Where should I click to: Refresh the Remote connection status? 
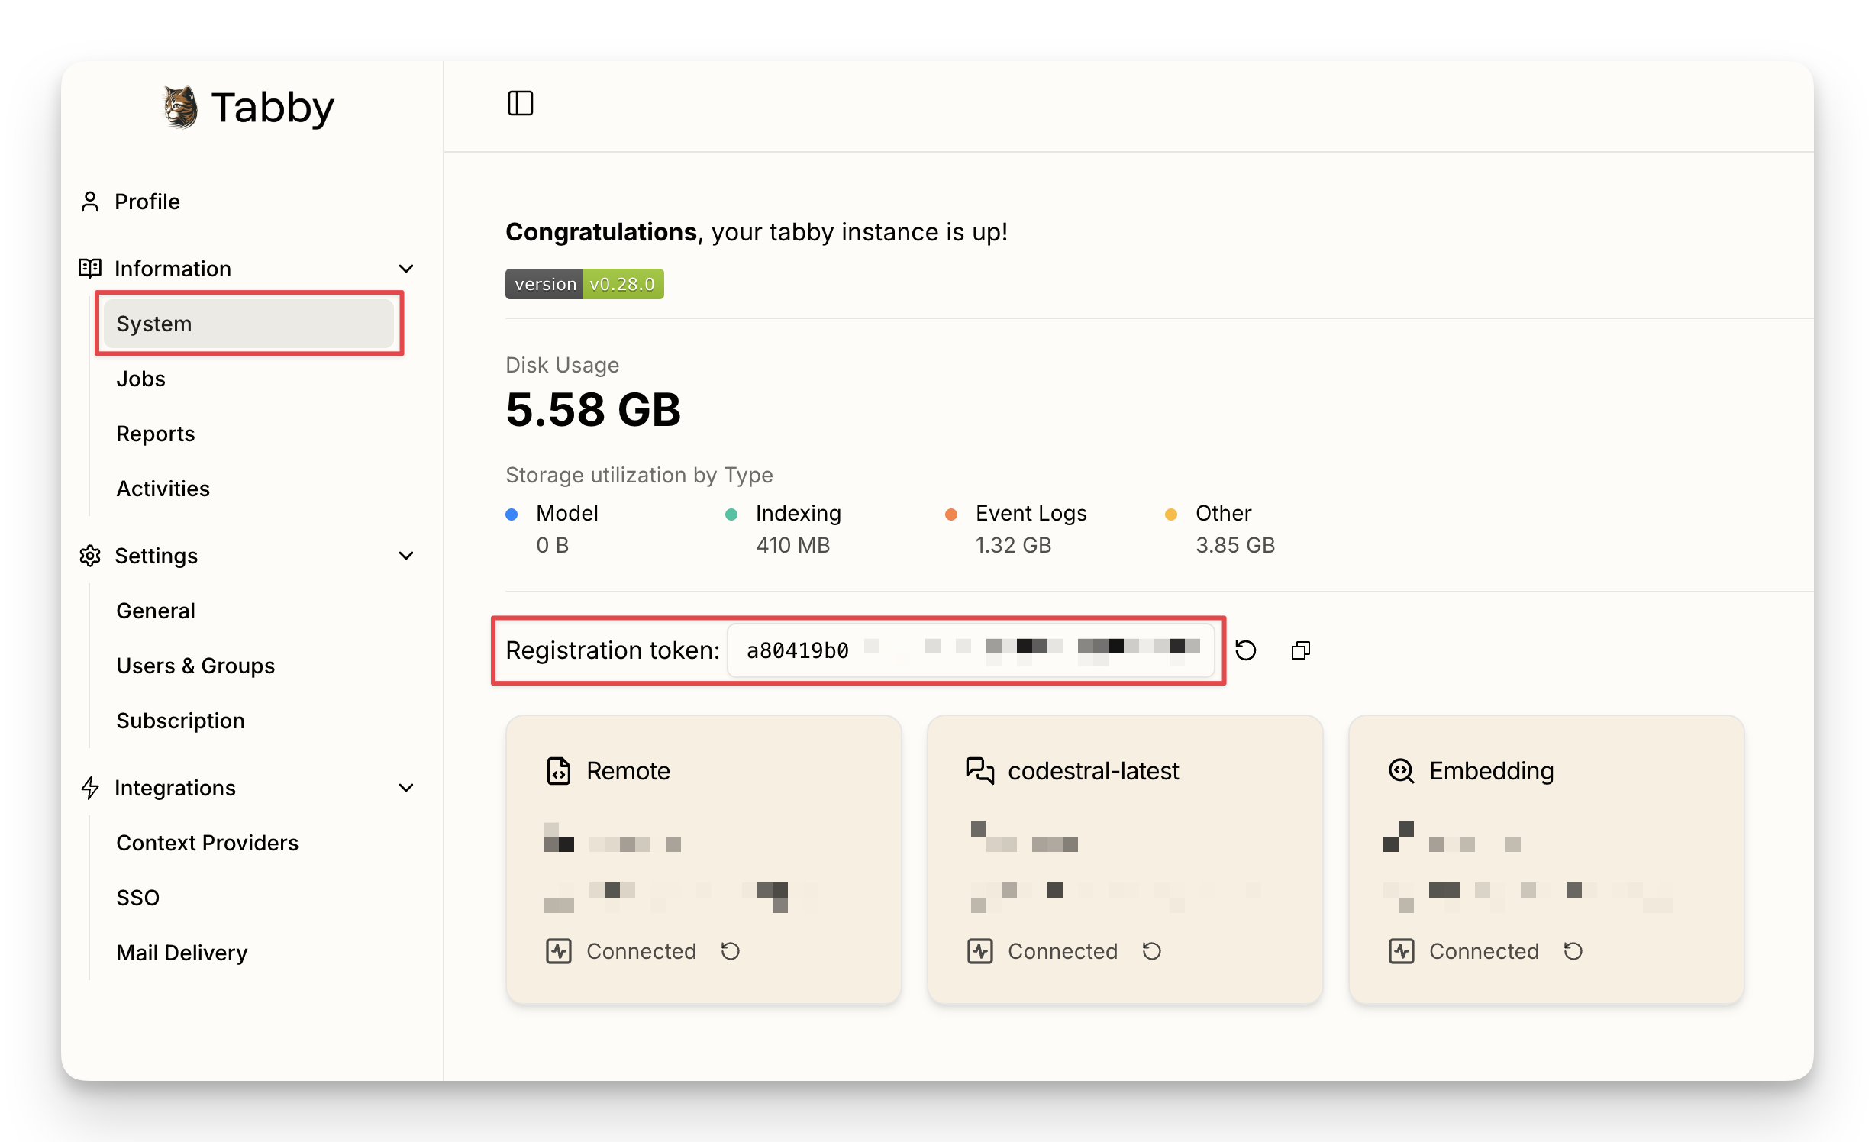(731, 951)
